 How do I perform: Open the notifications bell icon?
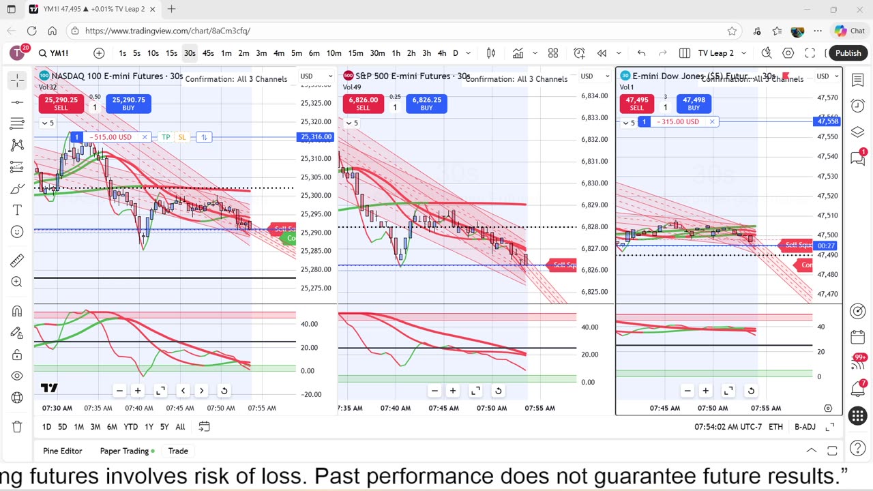pos(858,389)
